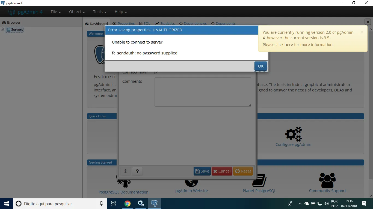The image size is (373, 209).
Task: Click the info icon button in dialog
Action: (x=125, y=171)
